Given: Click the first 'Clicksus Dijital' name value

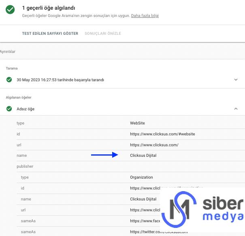Looking at the screenshot, I should (143, 156).
